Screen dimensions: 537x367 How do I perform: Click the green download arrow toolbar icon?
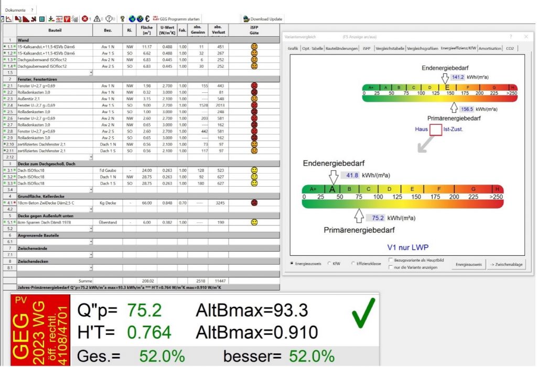click(x=50, y=19)
